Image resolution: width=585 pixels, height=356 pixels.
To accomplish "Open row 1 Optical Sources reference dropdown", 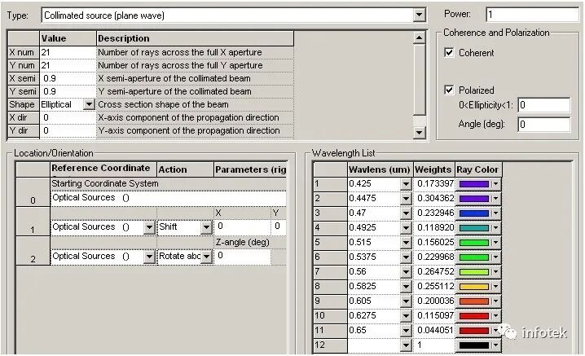I will [149, 227].
